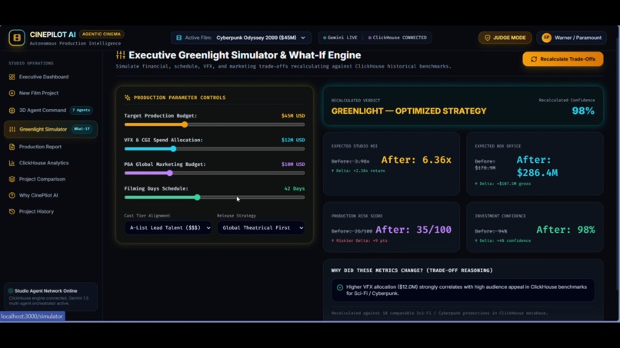Open ClickHouse Analytics page
Screen dimensions: 620x348
[x=44, y=163]
